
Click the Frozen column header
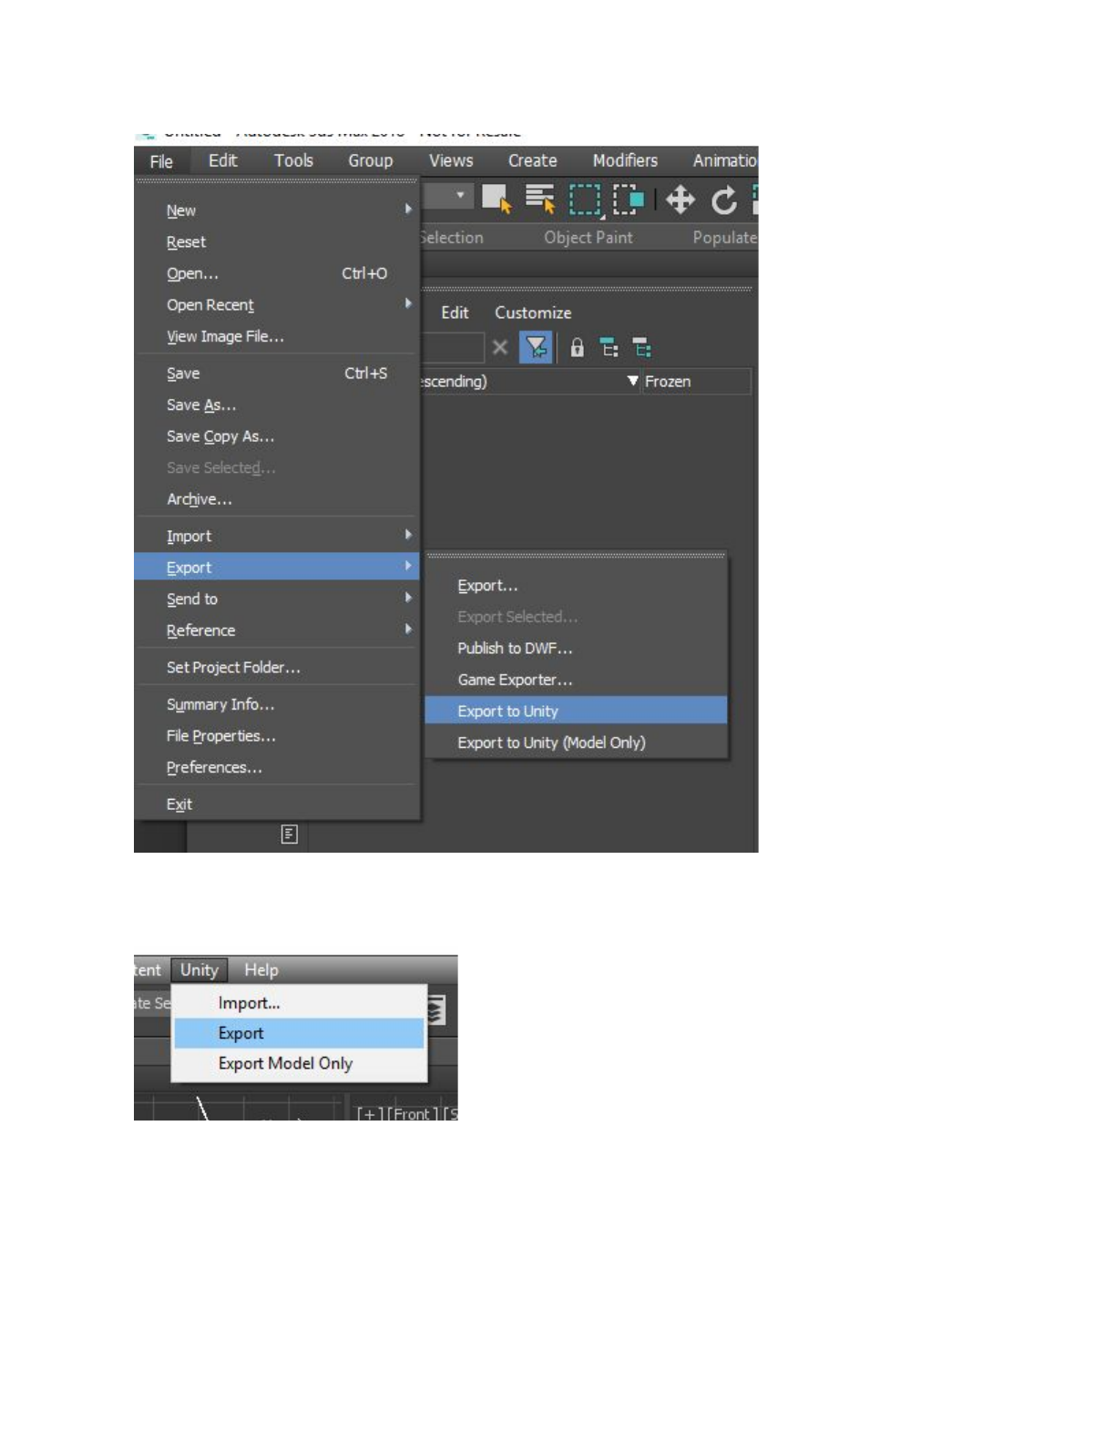tap(696, 381)
